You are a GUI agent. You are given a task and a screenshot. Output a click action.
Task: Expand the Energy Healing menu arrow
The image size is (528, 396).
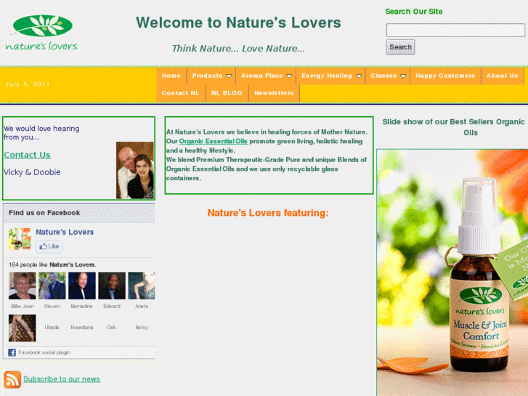tap(359, 76)
